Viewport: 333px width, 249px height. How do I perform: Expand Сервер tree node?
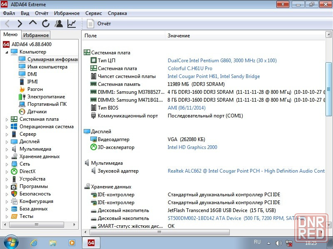[x=7, y=134]
